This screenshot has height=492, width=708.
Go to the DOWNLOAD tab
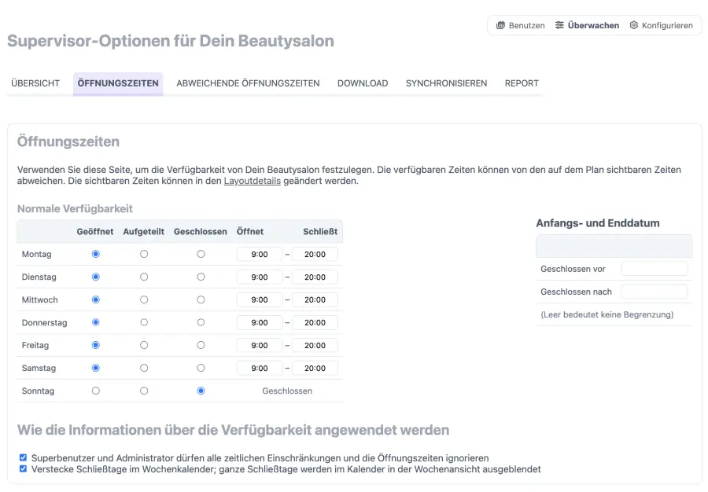pyautogui.click(x=363, y=83)
